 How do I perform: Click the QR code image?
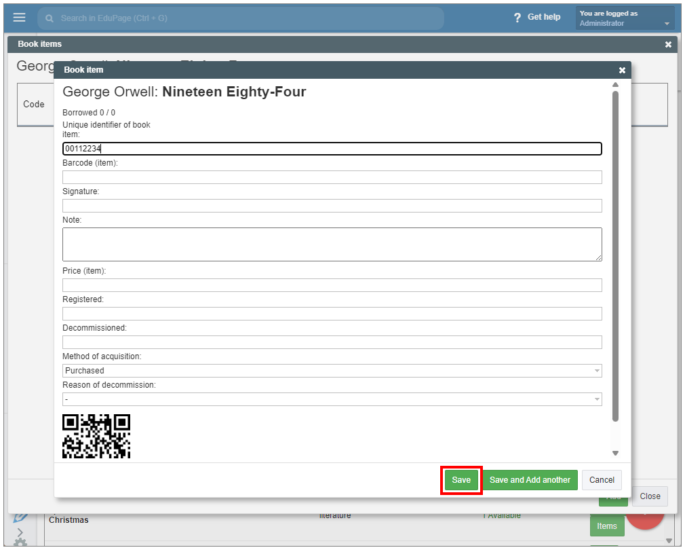coord(96,436)
